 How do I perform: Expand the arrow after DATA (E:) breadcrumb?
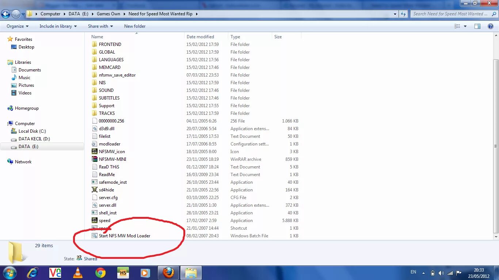[92, 14]
